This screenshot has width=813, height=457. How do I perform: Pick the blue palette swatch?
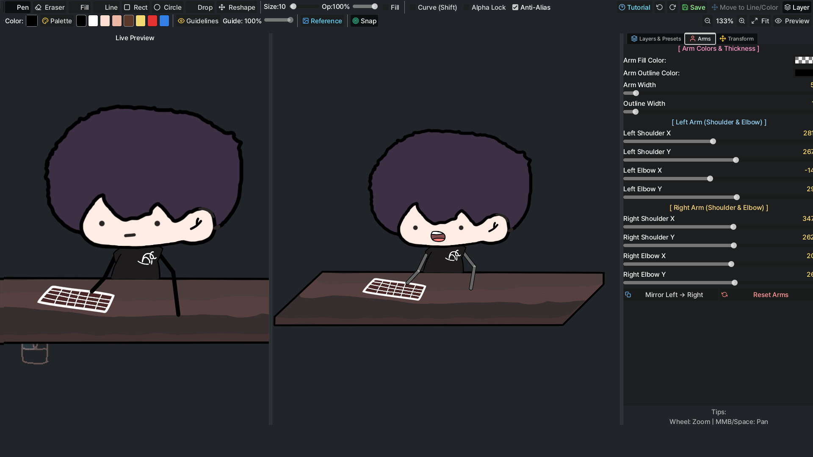[x=164, y=21]
